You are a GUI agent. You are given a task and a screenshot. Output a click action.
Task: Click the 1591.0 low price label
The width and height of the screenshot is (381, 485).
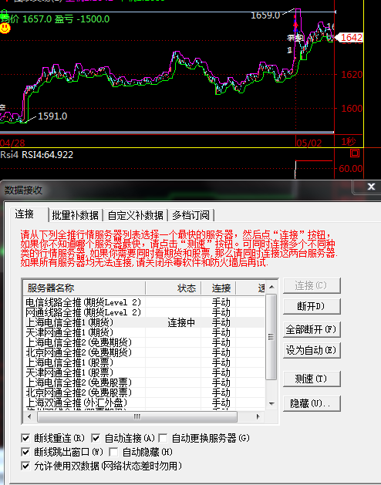tap(52, 116)
